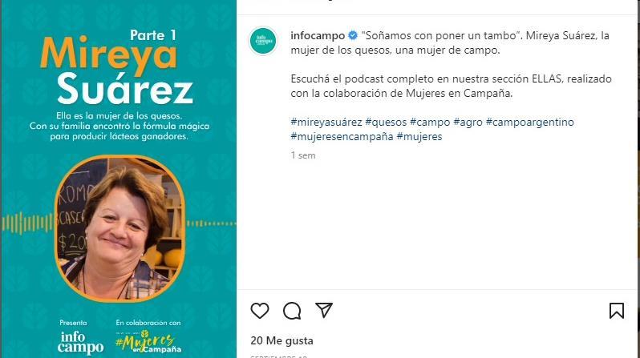The image size is (640, 358).
Task: Click the info campo logo in the post image
Action: [x=80, y=343]
